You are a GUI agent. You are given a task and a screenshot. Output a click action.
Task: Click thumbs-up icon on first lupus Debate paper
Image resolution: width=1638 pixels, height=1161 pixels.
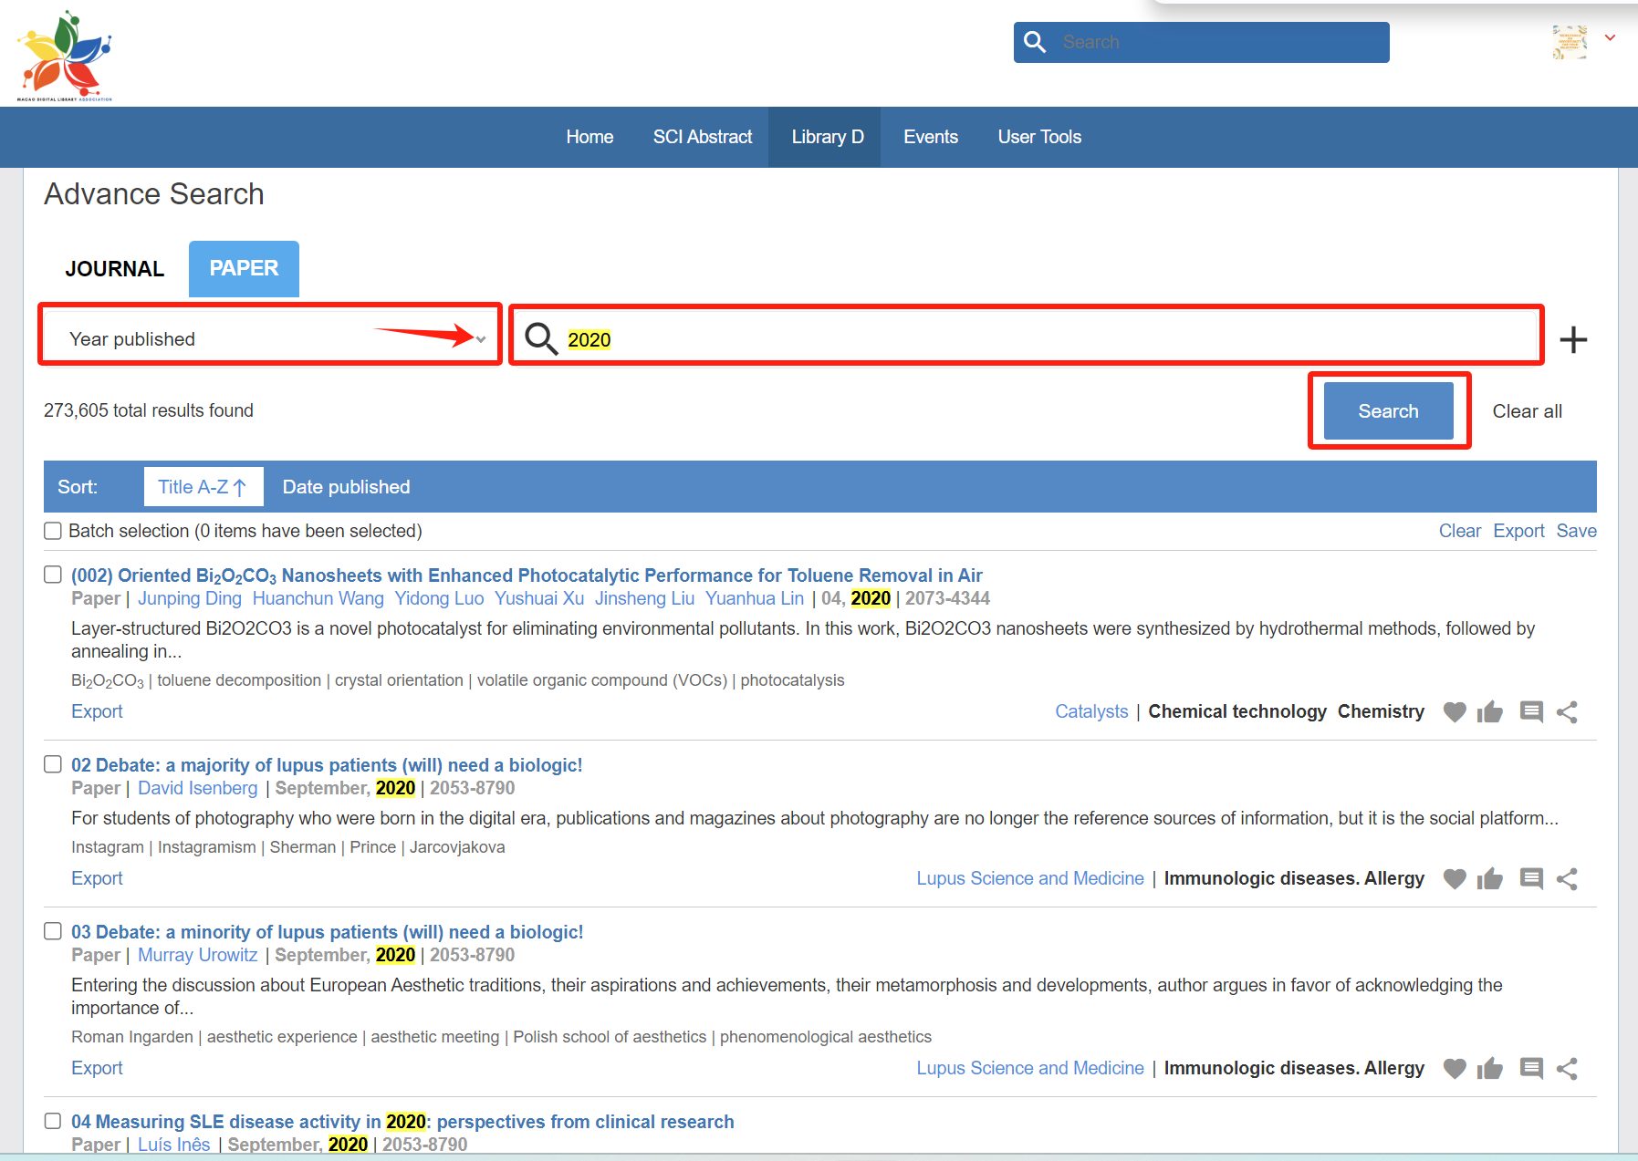pos(1489,879)
